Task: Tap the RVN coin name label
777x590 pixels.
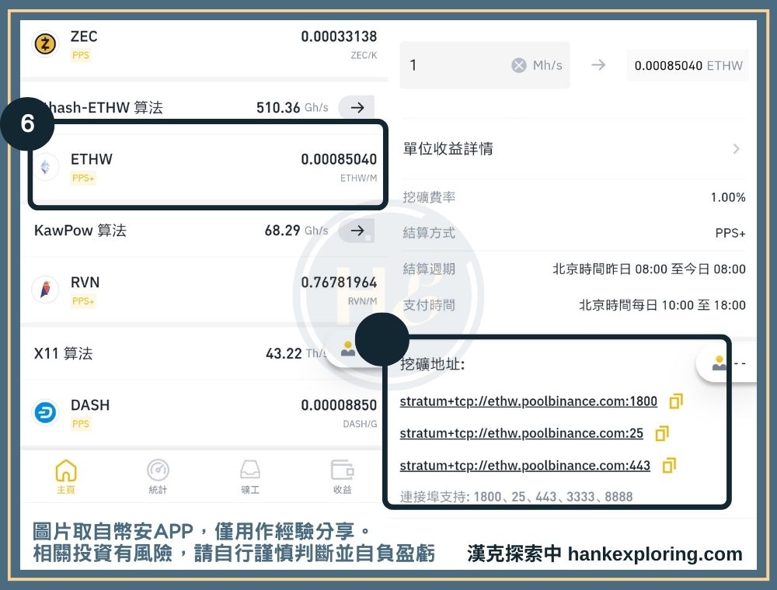Action: tap(85, 283)
